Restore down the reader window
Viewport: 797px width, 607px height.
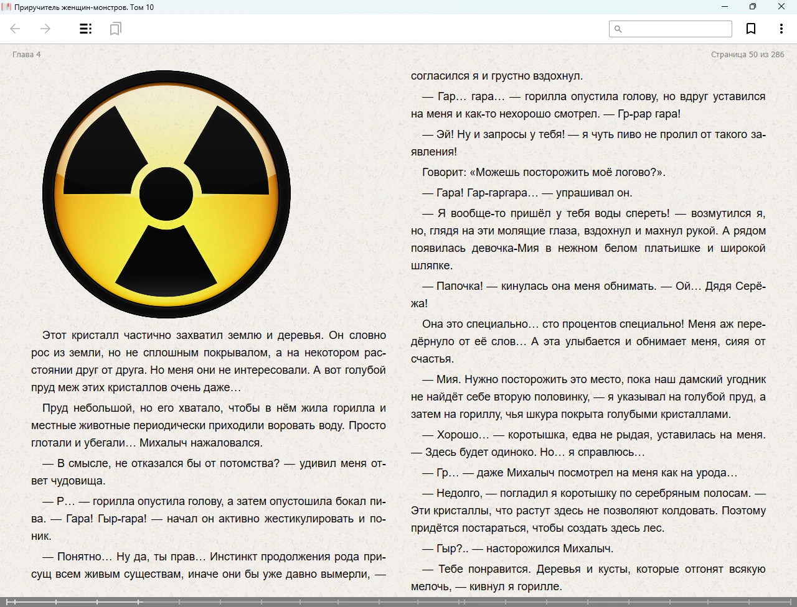753,7
